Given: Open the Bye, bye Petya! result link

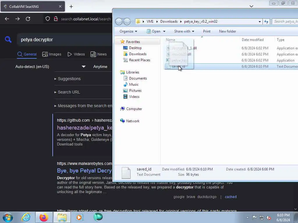Looking at the screenshot, I should point(84,171).
